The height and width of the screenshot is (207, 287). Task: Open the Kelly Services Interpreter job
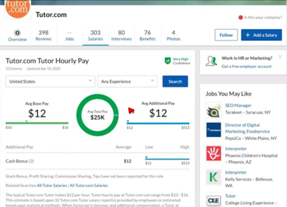tap(236, 172)
